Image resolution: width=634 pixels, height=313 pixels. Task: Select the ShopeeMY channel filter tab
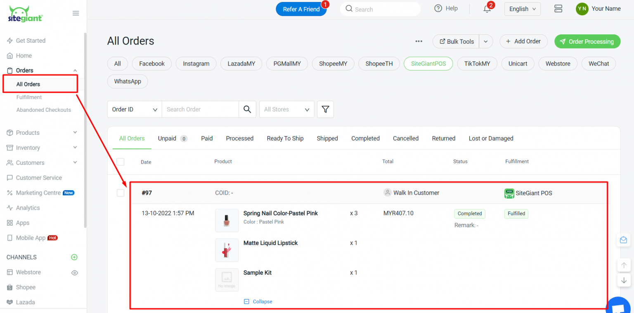click(333, 63)
